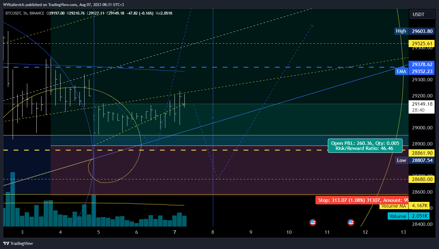
Task: Click the 4.167K Volume MA value
Action: point(419,206)
